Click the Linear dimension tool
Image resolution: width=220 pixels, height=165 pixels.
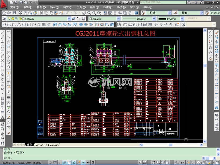[x=9, y=32]
